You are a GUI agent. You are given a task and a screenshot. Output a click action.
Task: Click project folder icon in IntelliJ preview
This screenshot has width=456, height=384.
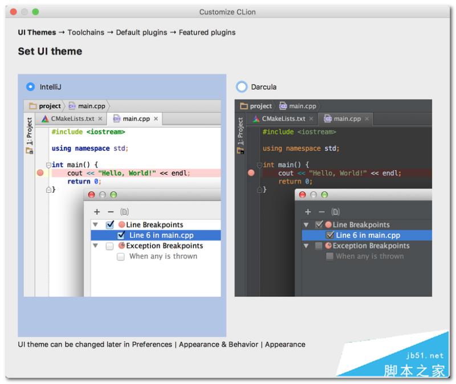coord(33,106)
